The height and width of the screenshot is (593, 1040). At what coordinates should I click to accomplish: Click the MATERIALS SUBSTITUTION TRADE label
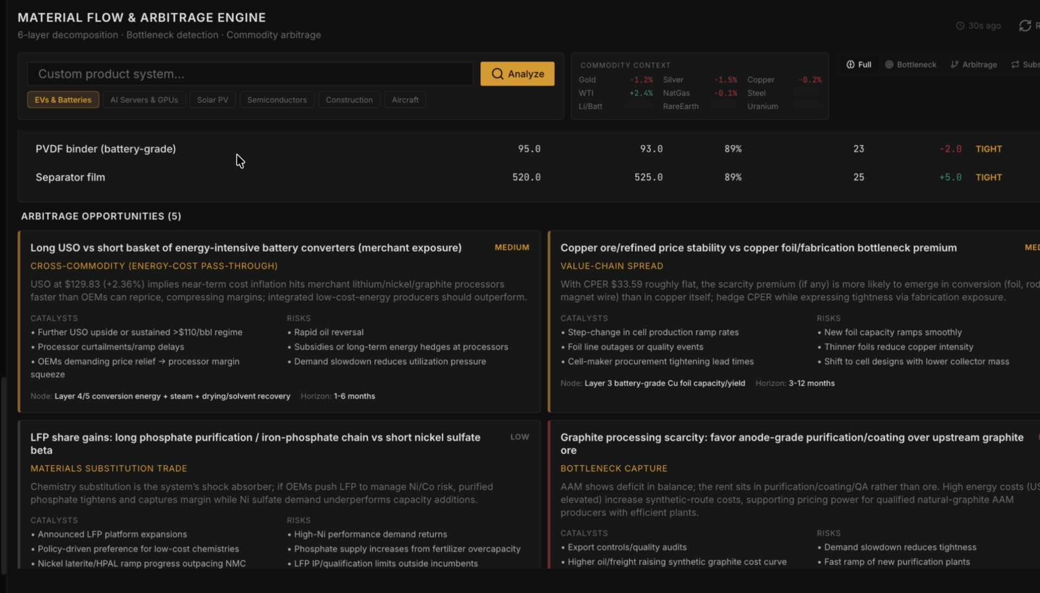[x=109, y=468]
